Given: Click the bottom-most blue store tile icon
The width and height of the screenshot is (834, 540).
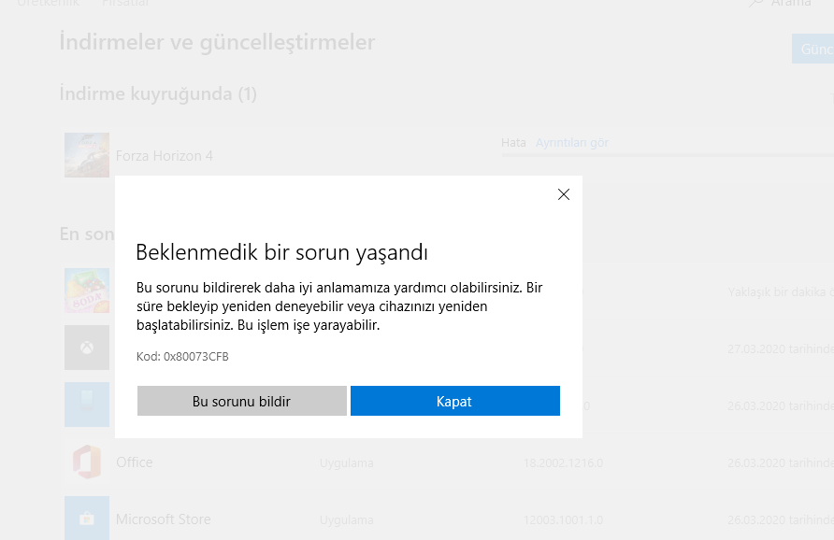Looking at the screenshot, I should 86,519.
